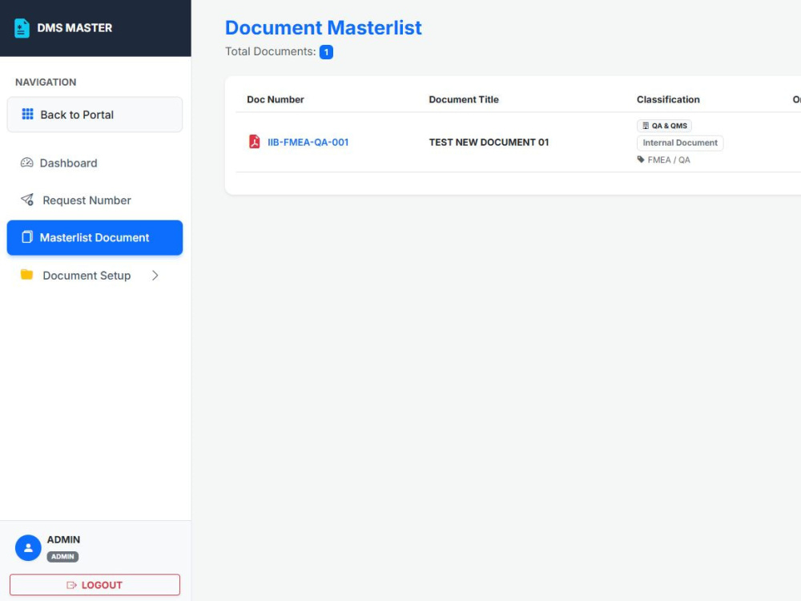Go Back to Portal
Image resolution: width=801 pixels, height=601 pixels.
[x=95, y=115]
